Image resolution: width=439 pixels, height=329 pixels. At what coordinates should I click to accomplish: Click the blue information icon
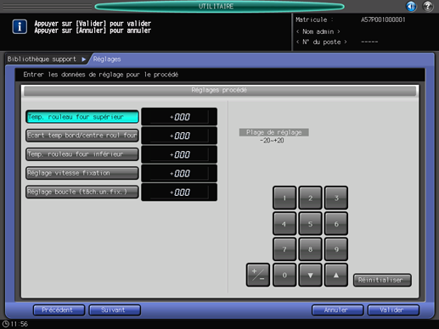pyautogui.click(x=20, y=27)
